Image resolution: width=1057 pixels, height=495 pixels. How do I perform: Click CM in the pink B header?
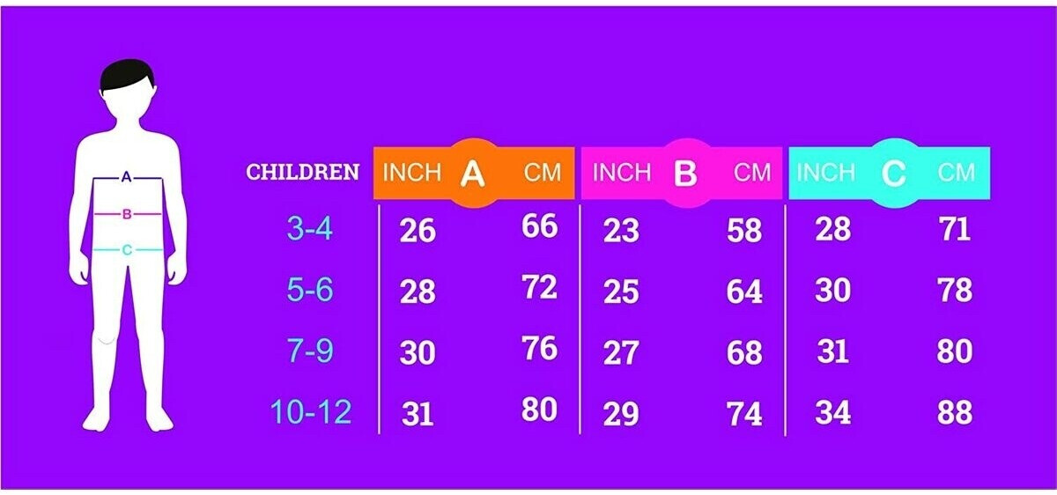pos(752,173)
